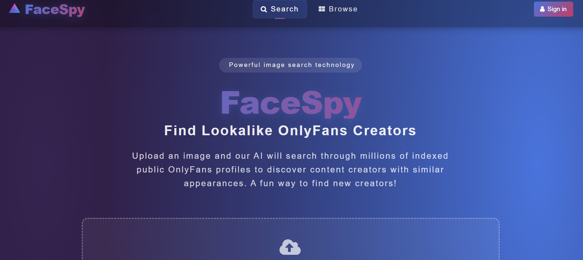Click the word "Browse" in the navigation

(x=343, y=9)
